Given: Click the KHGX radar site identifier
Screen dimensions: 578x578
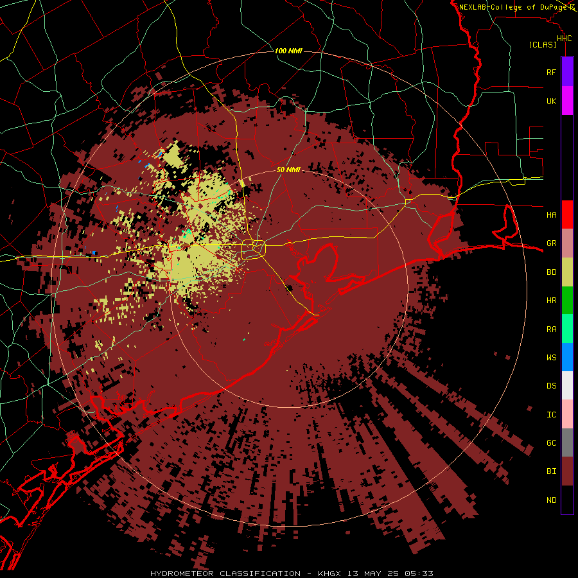Looking at the screenshot, I should tap(329, 574).
